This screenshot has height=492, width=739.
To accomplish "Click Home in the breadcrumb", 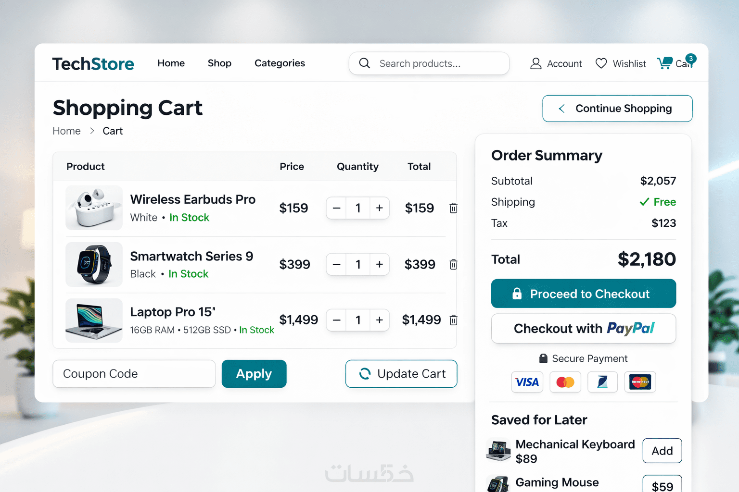I will click(x=66, y=131).
